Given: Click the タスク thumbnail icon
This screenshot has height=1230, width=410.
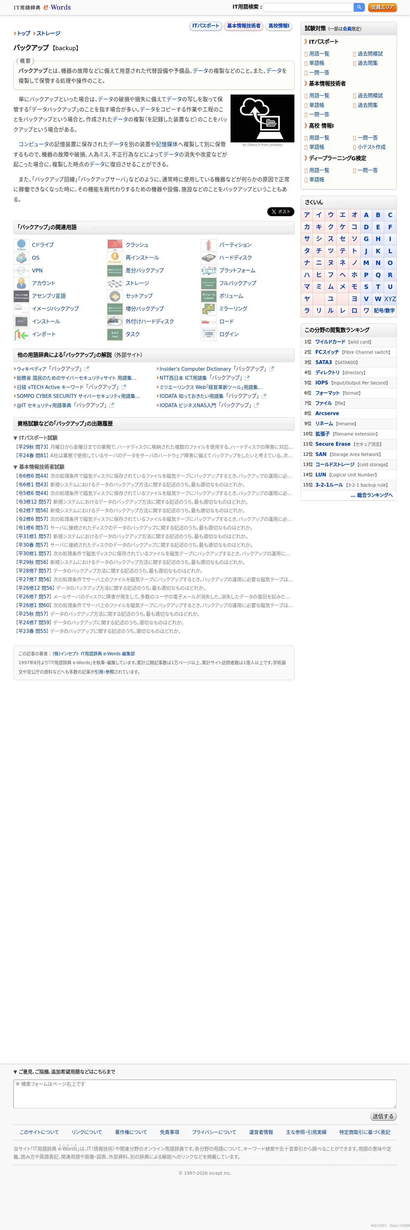Looking at the screenshot, I should [115, 335].
